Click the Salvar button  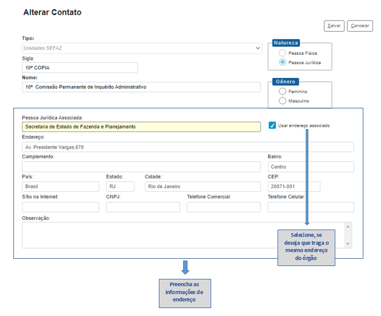pyautogui.click(x=334, y=26)
